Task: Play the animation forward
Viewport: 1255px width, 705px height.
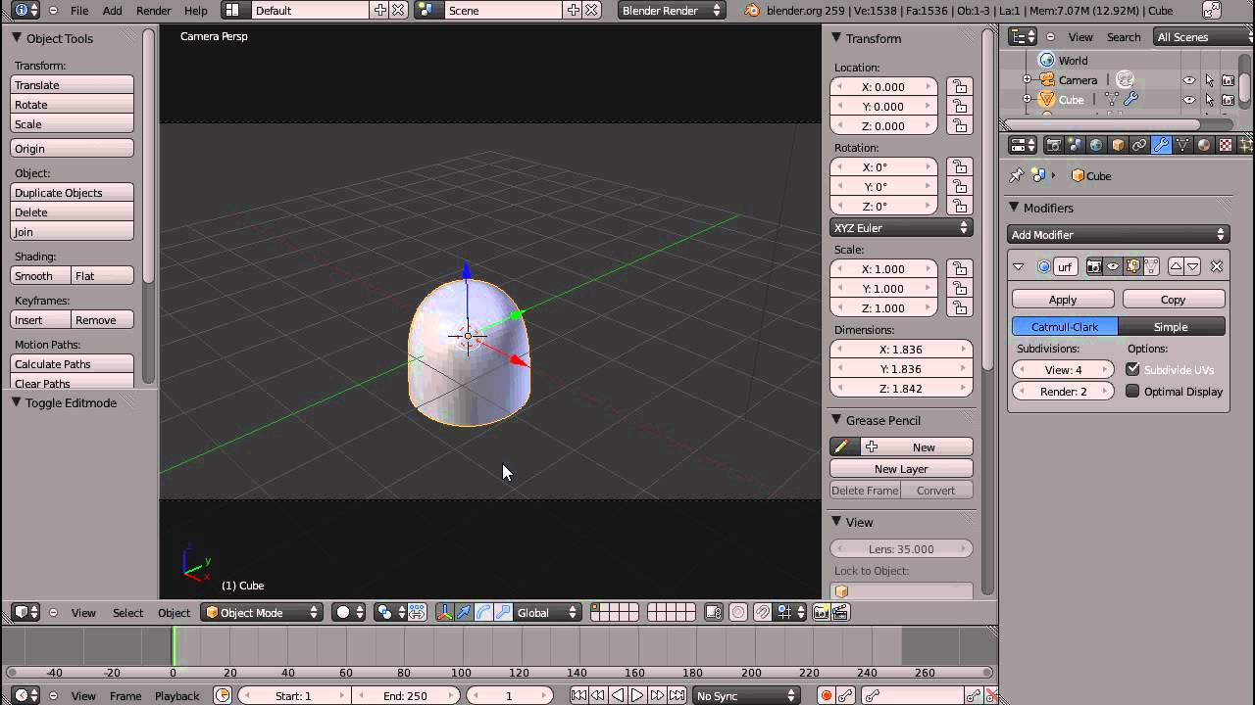Action: [637, 695]
